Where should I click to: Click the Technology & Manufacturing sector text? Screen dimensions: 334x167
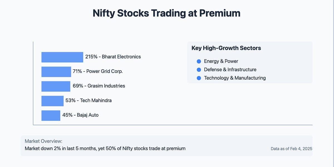click(235, 78)
